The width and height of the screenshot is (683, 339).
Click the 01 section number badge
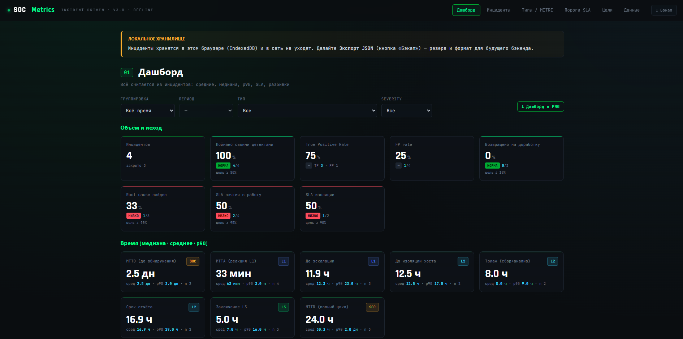(127, 73)
